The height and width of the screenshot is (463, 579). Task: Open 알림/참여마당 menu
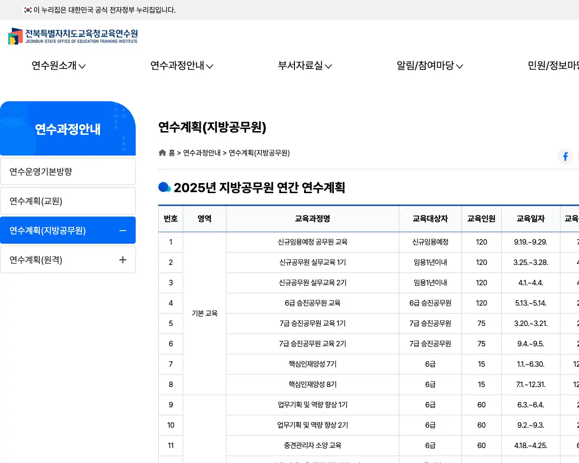pos(430,66)
